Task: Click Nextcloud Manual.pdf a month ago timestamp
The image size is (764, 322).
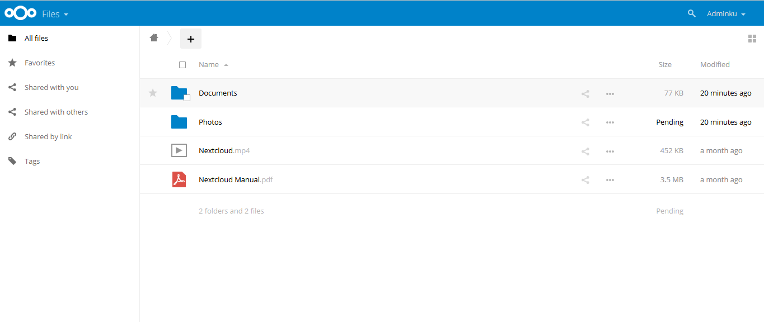Action: pyautogui.click(x=721, y=180)
